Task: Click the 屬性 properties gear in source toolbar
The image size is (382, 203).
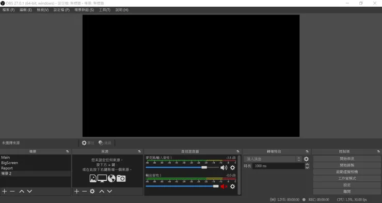Action: [84, 143]
